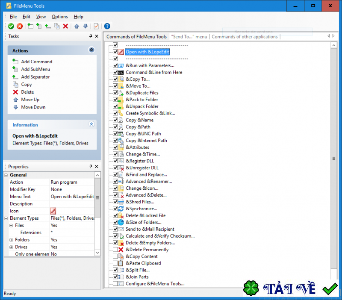Screen dimensions: 342x300
Task: Click the green enable-all checkmark toolbar icon
Action: click(11, 26)
